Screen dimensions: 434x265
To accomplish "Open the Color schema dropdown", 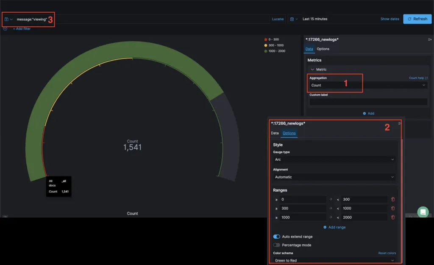I will (334, 260).
